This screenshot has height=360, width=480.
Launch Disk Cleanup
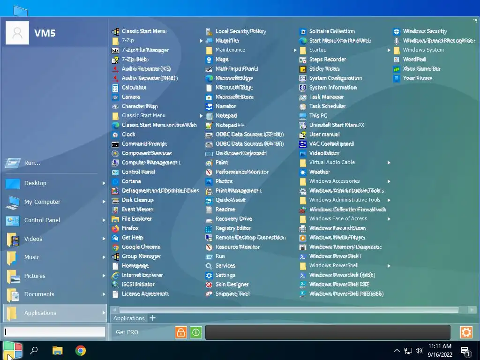tap(133, 200)
